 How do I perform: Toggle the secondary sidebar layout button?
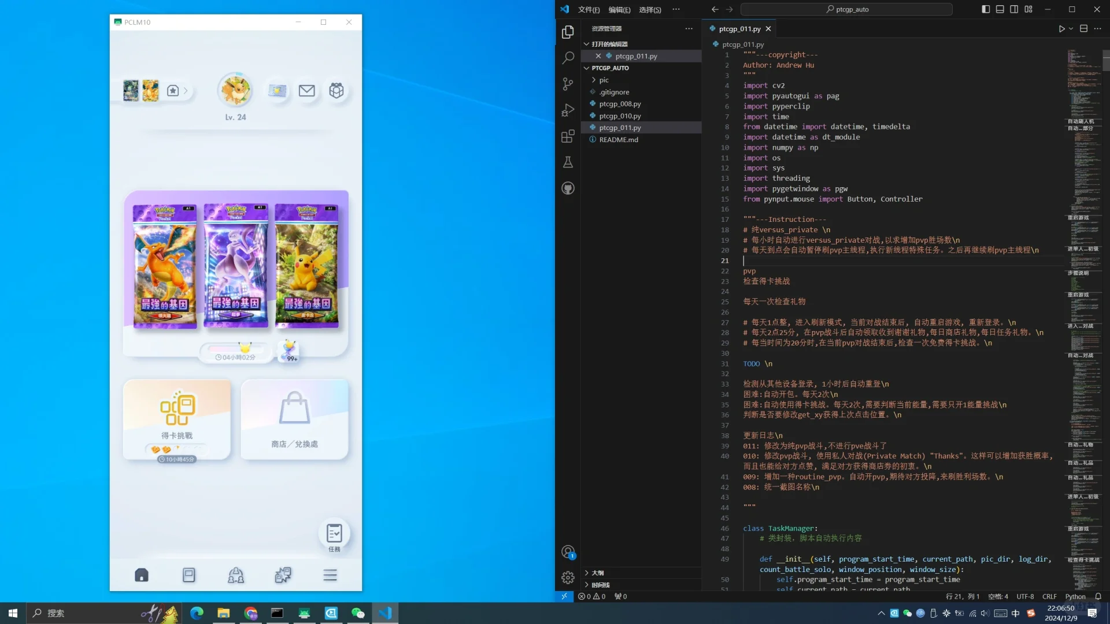click(1014, 9)
